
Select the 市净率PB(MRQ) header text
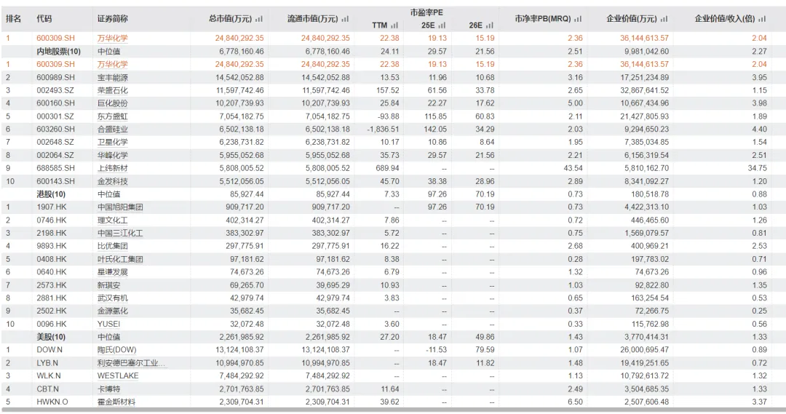click(543, 19)
